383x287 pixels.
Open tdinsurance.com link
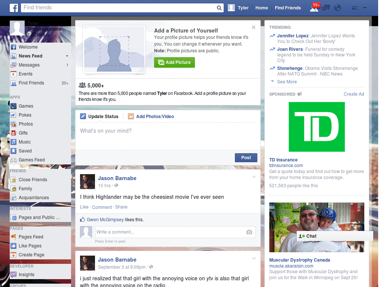tap(286, 166)
